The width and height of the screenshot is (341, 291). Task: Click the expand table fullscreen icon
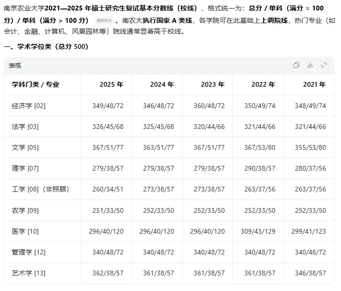pyautogui.click(x=324, y=65)
